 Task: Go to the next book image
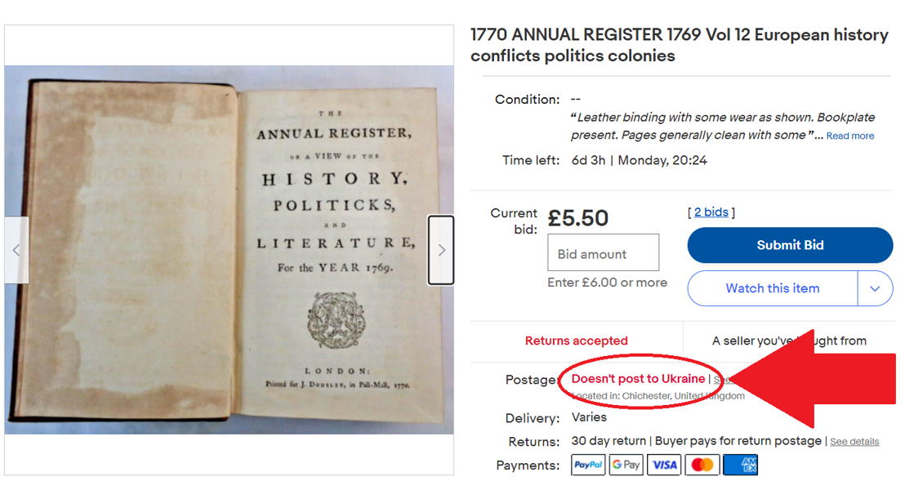point(441,250)
